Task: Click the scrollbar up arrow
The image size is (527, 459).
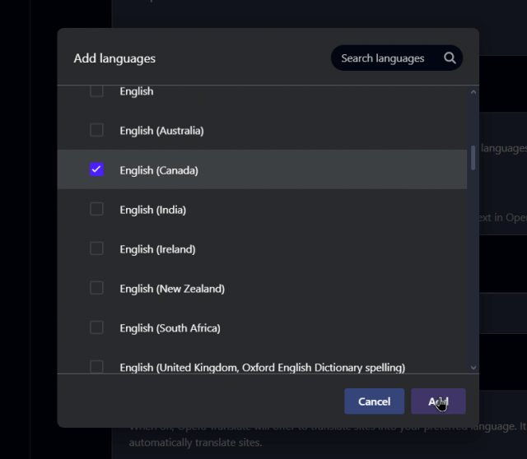Action: pyautogui.click(x=473, y=92)
